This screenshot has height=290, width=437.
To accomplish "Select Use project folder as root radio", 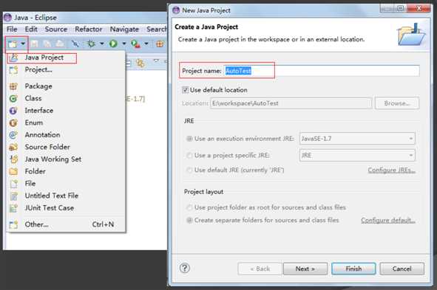I will 189,207.
